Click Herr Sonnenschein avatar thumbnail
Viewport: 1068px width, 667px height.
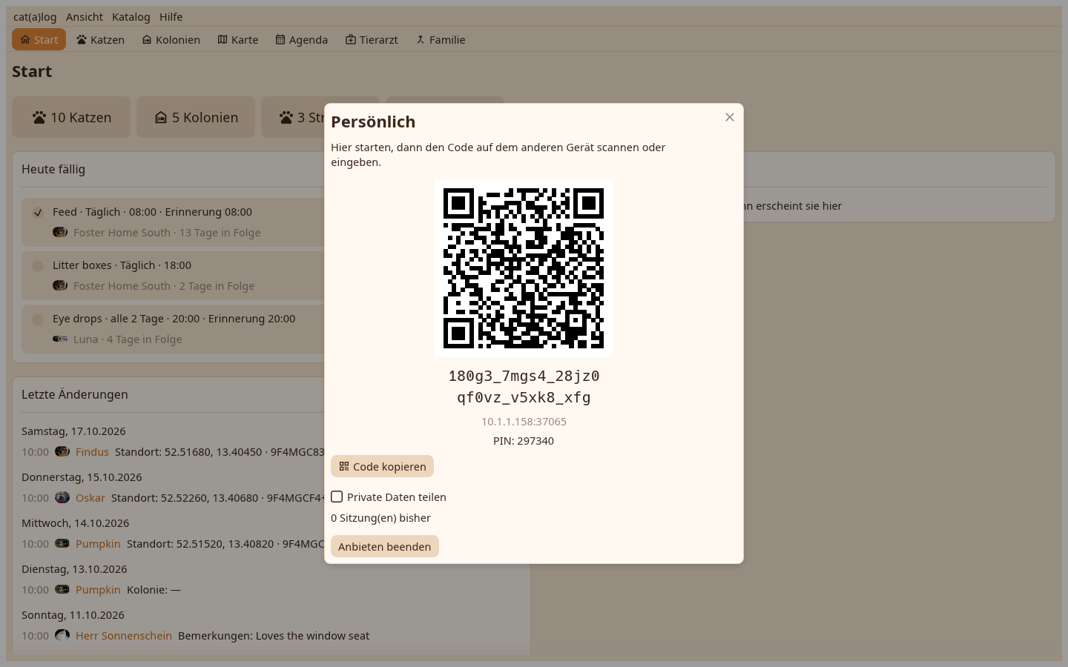(x=62, y=635)
